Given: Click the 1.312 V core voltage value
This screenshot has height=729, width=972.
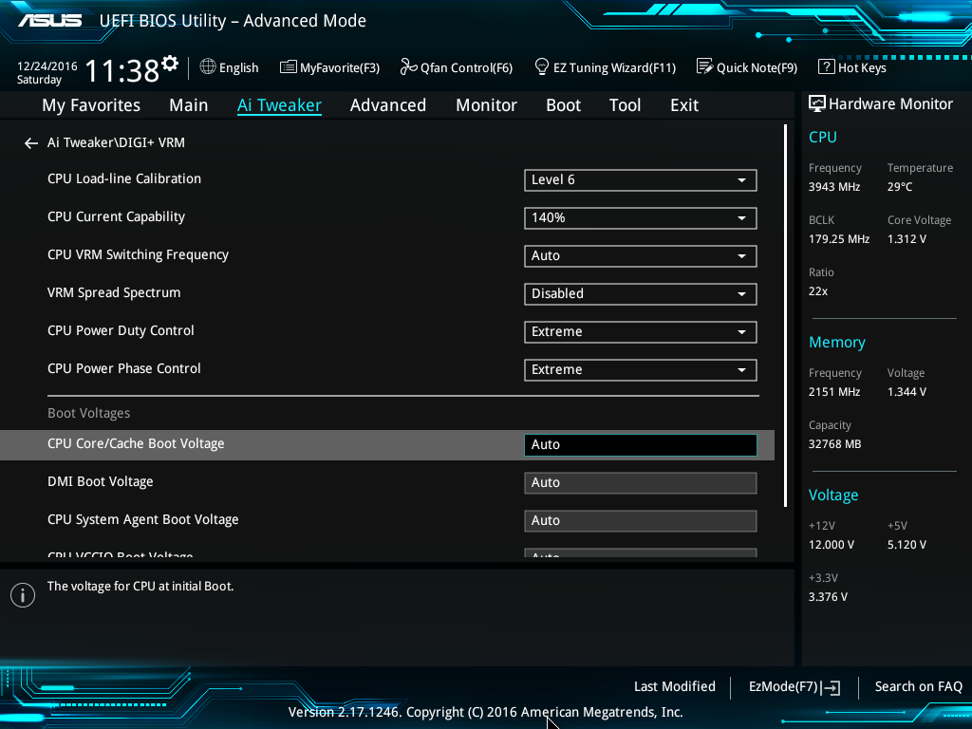Looking at the screenshot, I should point(907,239).
